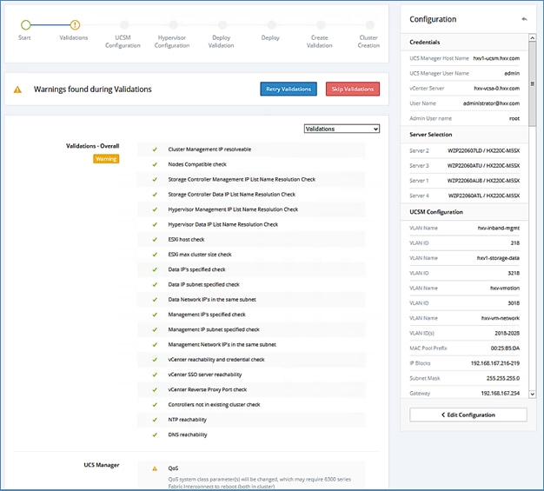Select the UCSM Configuration wizard step label
Screen dimensions: 544x491
[123, 42]
